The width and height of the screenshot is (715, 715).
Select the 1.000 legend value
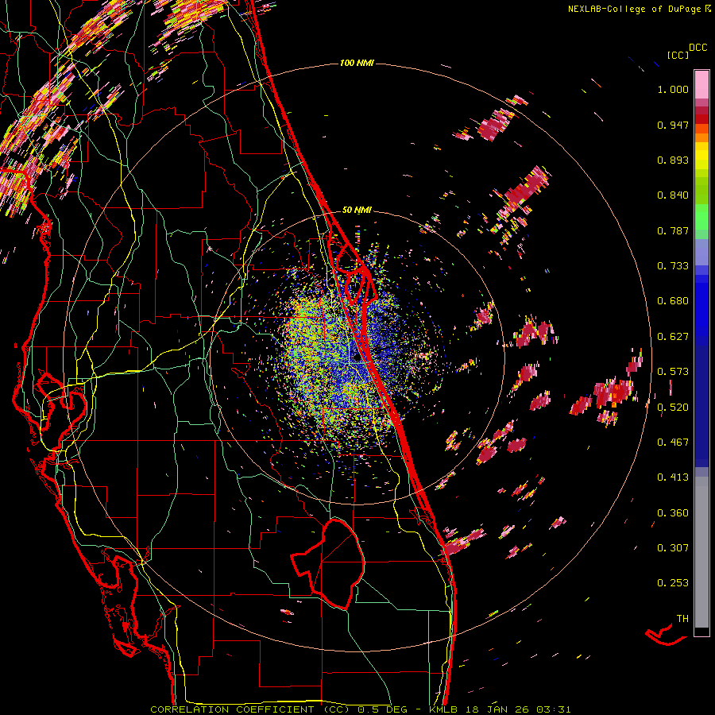673,89
